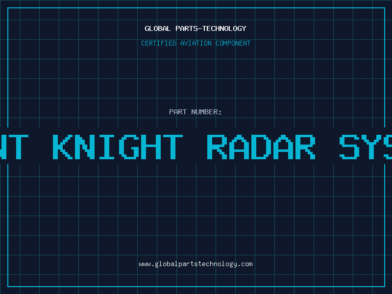Click the word KNIGHT in banner
The image size is (392, 294).
[x=118, y=147]
